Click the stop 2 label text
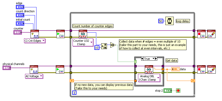The width and height of the screenshot is (222, 101). (x=159, y=91)
